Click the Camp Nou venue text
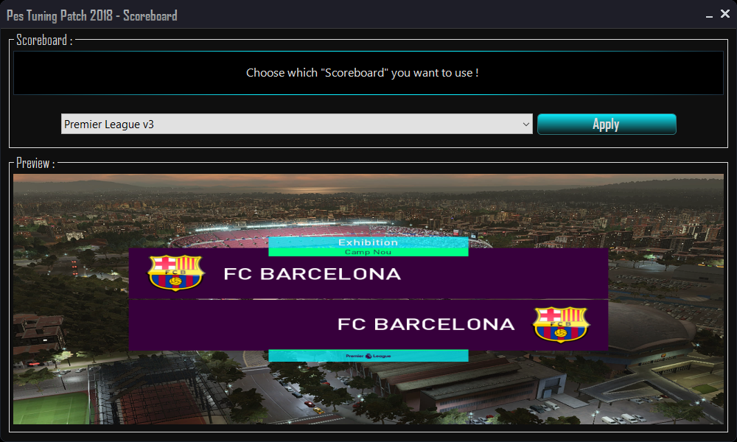 coord(368,252)
